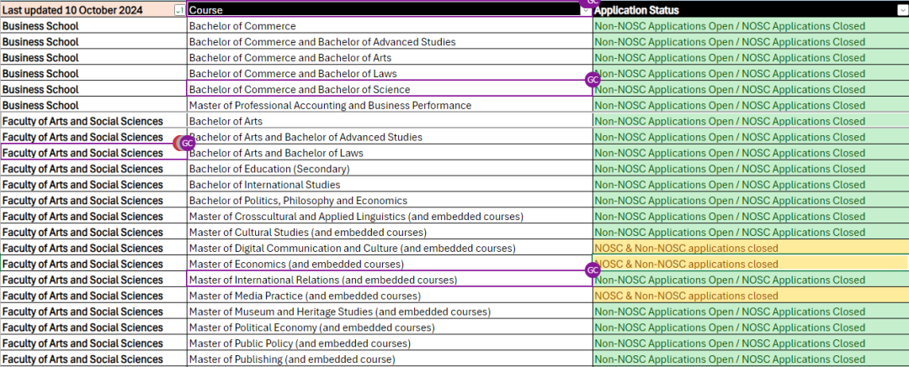
Task: Select 'Master of Cultural Studies (and embedded courses)'
Action: point(390,232)
